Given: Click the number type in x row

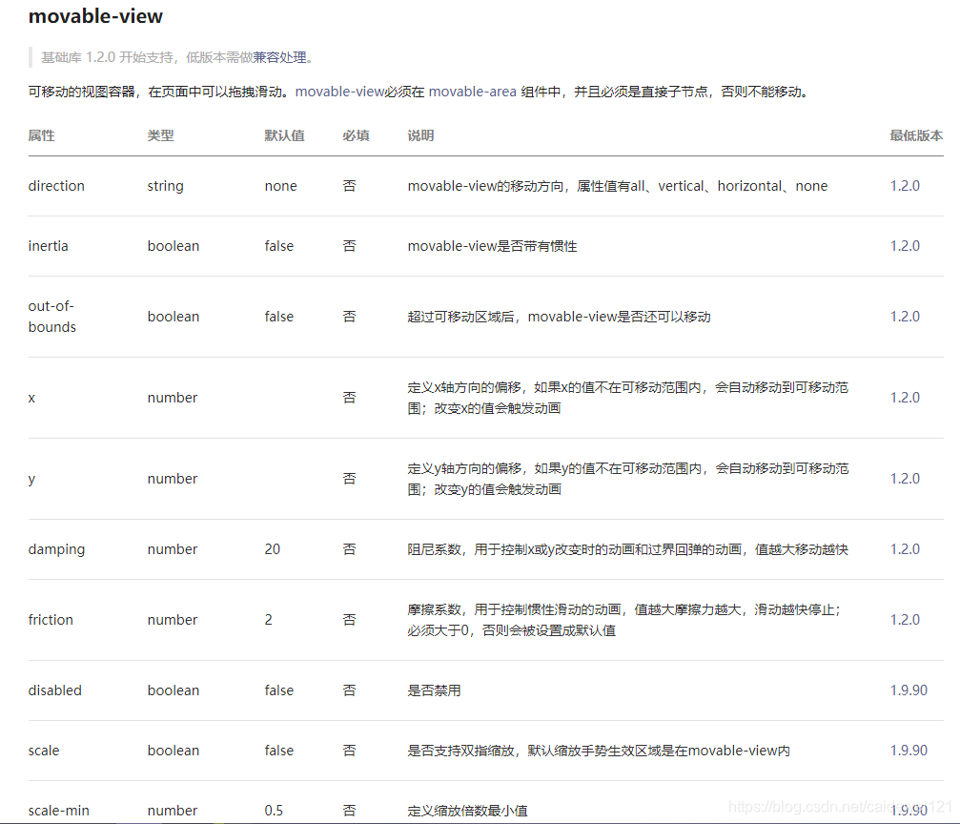Looking at the screenshot, I should coord(173,398).
